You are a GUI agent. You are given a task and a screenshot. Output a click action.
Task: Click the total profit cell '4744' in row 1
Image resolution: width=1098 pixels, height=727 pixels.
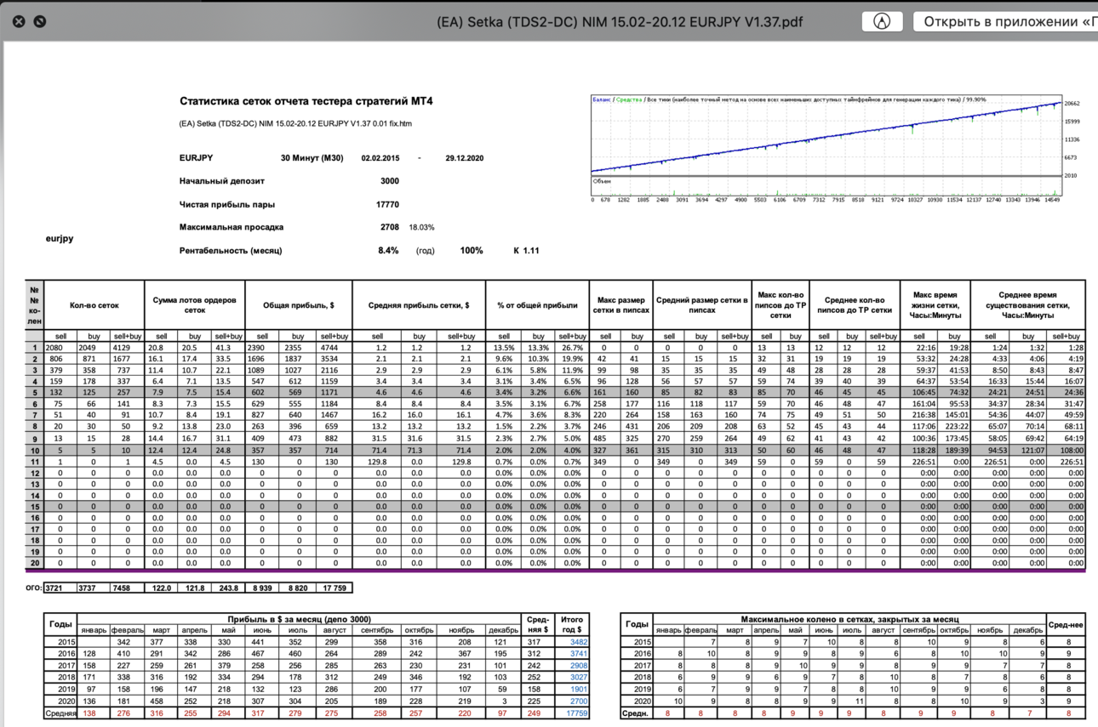(x=335, y=347)
